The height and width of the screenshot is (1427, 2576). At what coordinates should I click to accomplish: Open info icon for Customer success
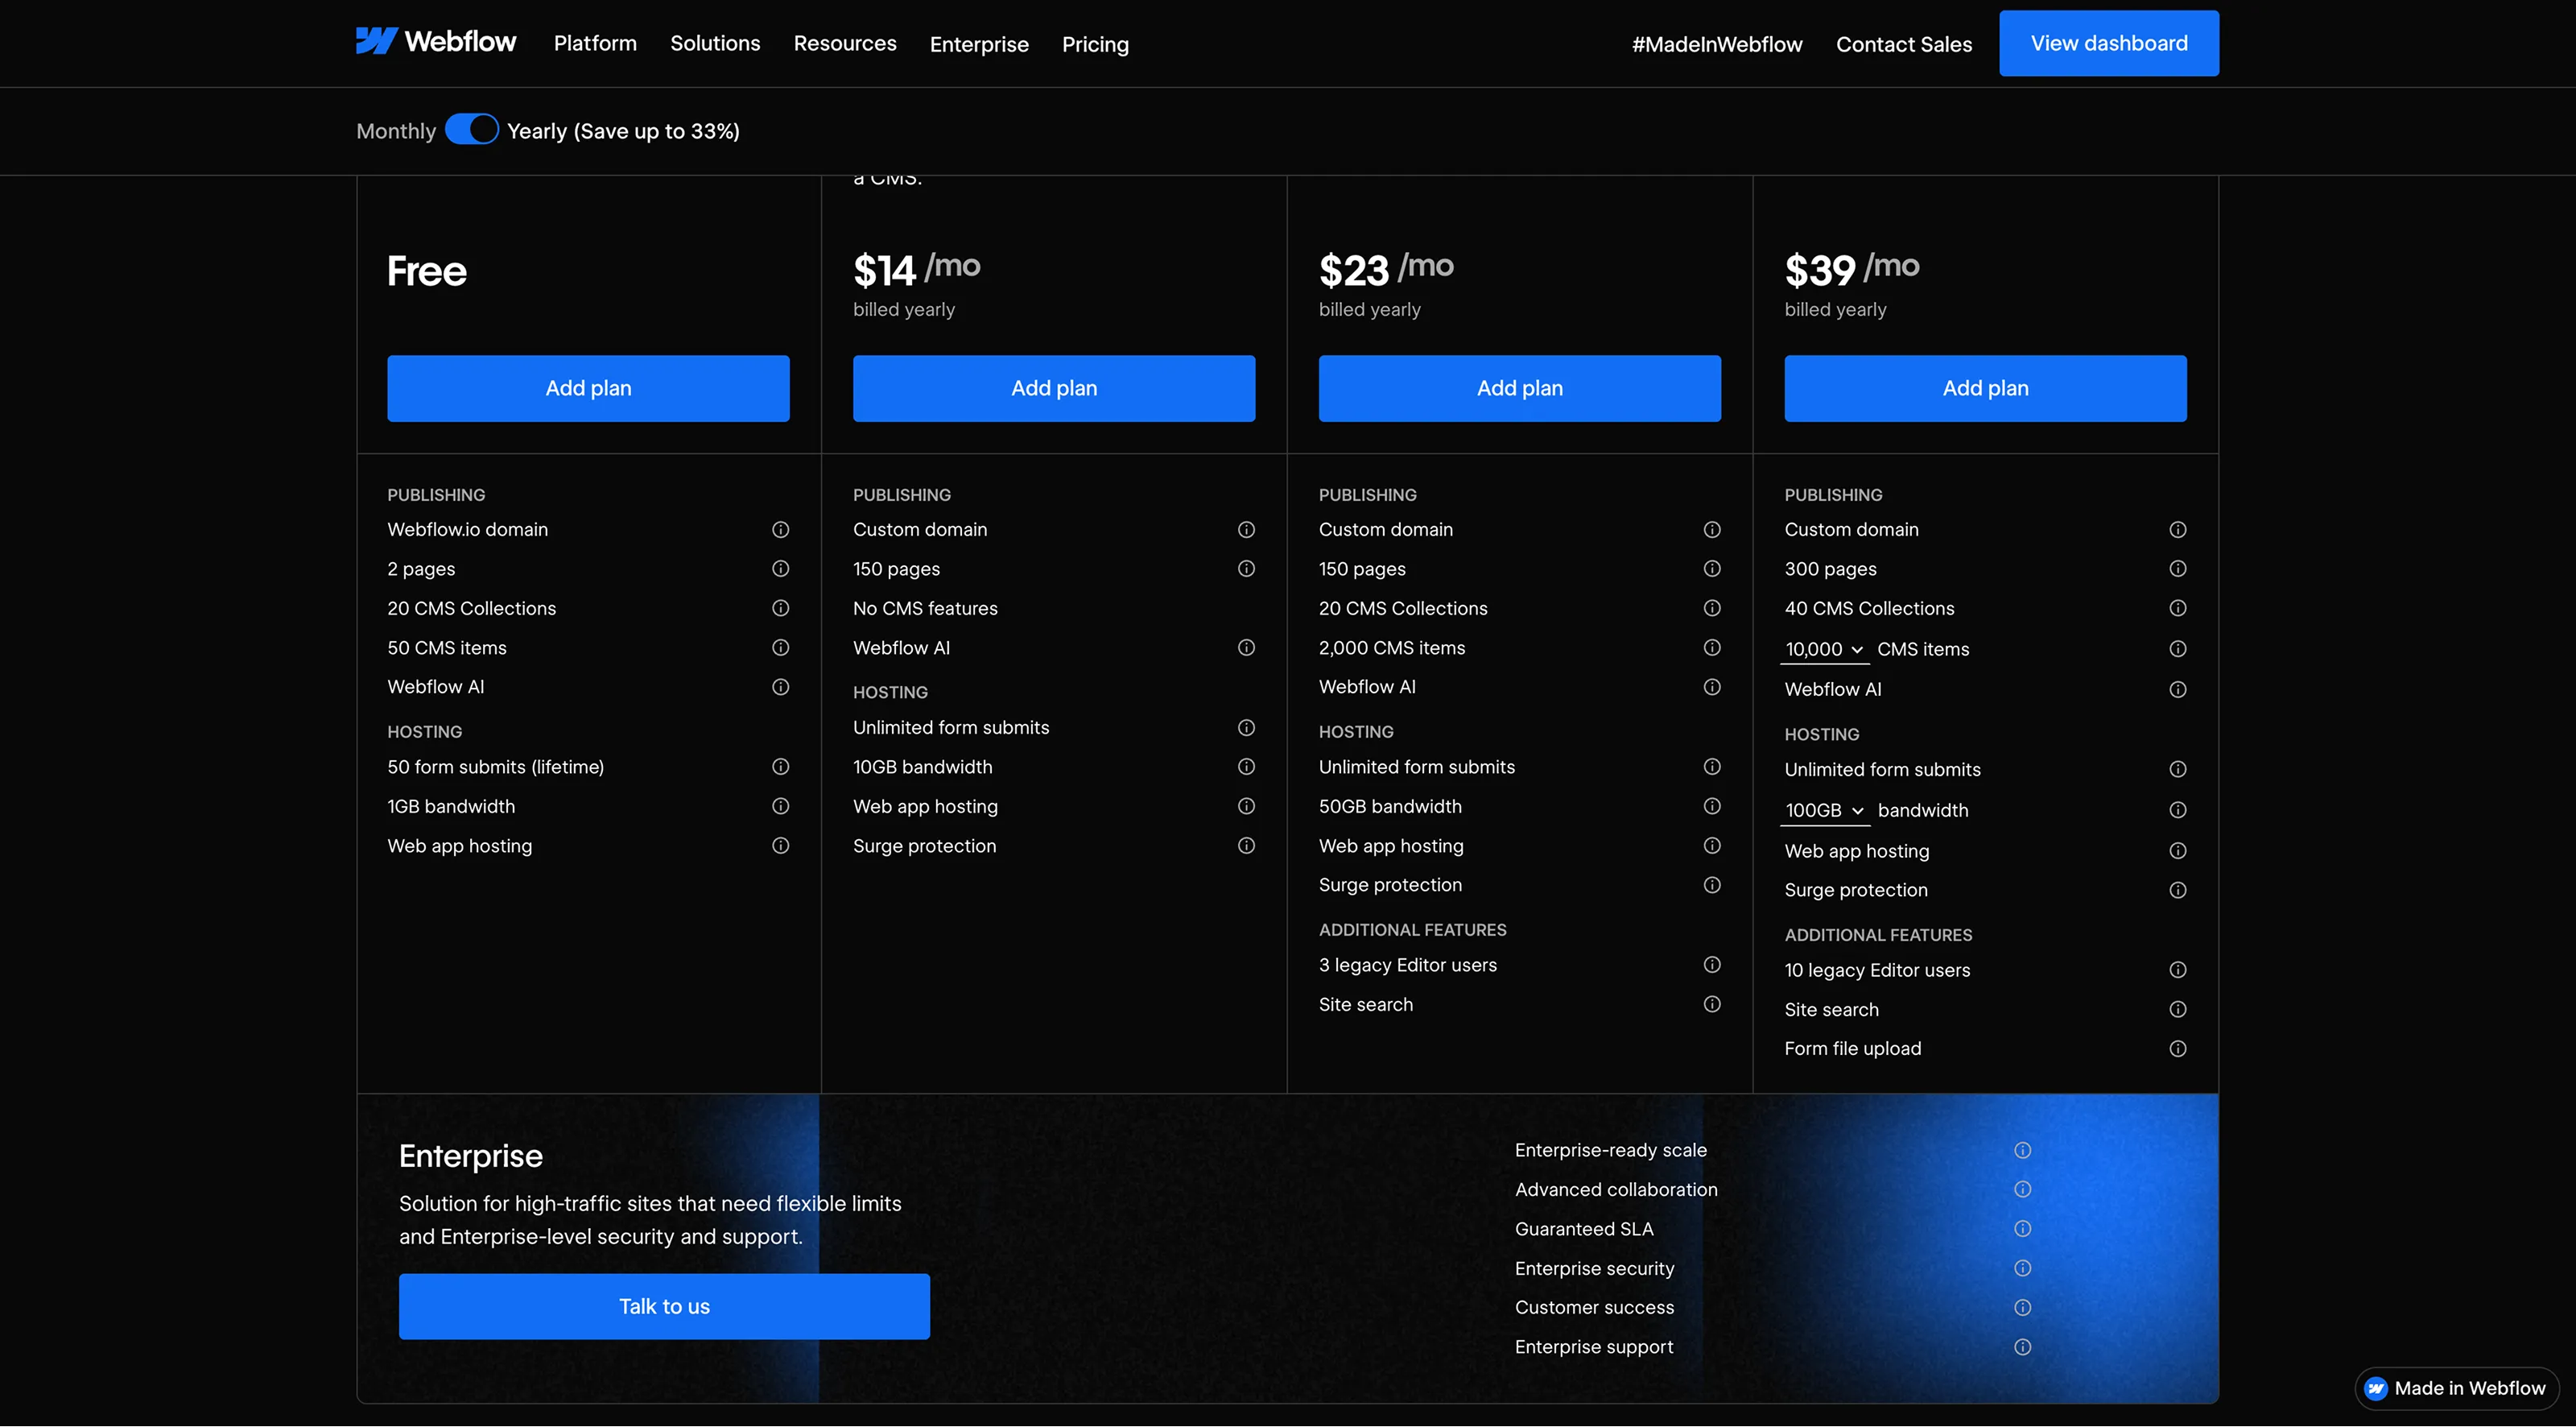point(2023,1308)
